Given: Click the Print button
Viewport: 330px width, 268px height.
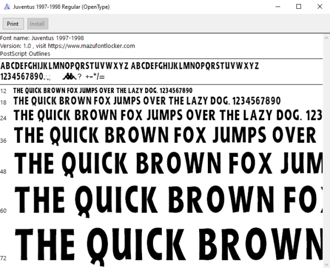Looking at the screenshot, I should point(13,24).
